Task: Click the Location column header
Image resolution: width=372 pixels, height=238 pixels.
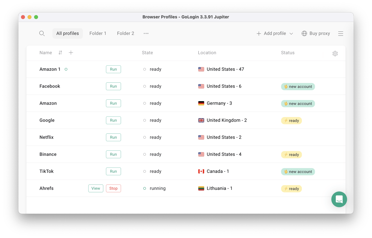Action: click(x=207, y=53)
